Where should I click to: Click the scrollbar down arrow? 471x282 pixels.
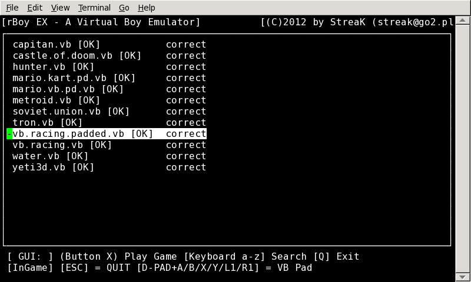(x=463, y=277)
